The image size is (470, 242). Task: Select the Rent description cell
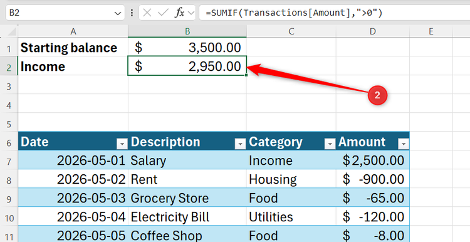[187, 179]
